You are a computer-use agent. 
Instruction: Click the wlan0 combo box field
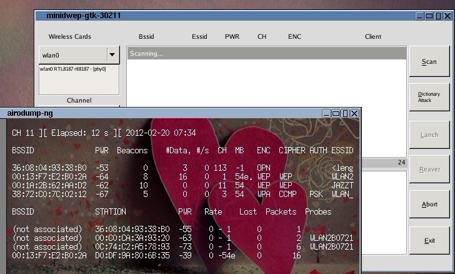tap(72, 55)
